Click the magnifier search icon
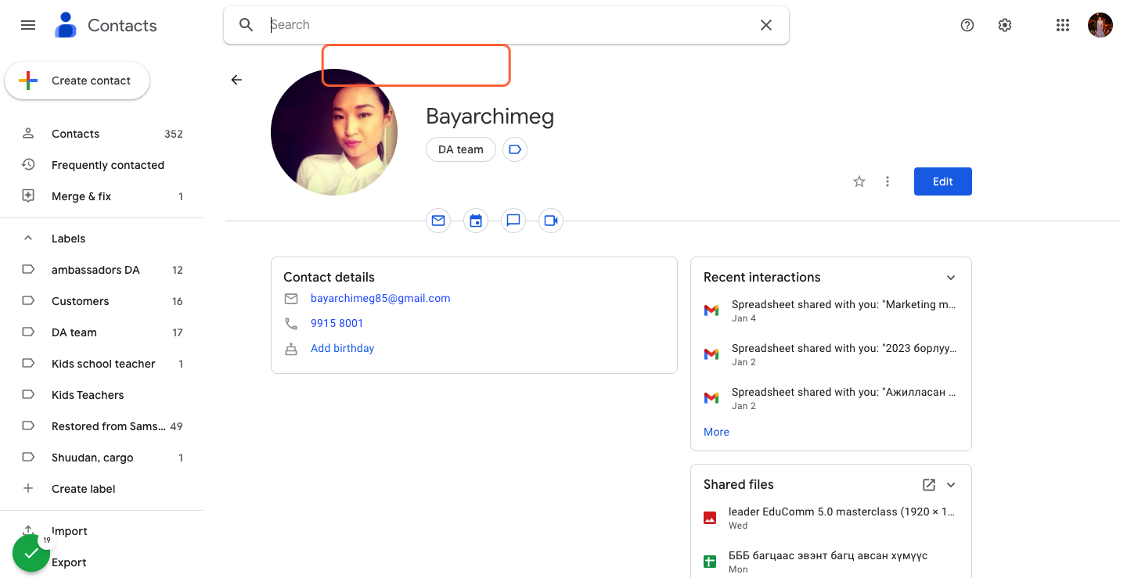Image resolution: width=1127 pixels, height=578 pixels. 246,25
